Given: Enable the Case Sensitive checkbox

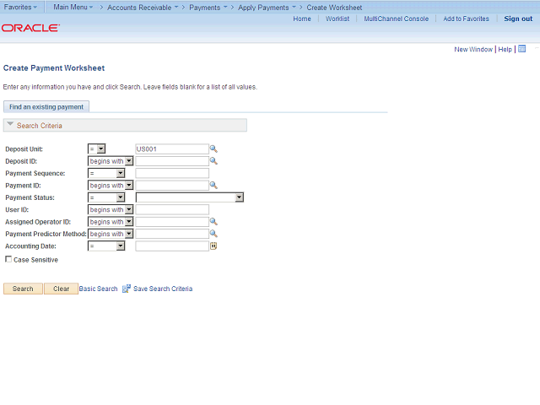Looking at the screenshot, I should (8, 259).
